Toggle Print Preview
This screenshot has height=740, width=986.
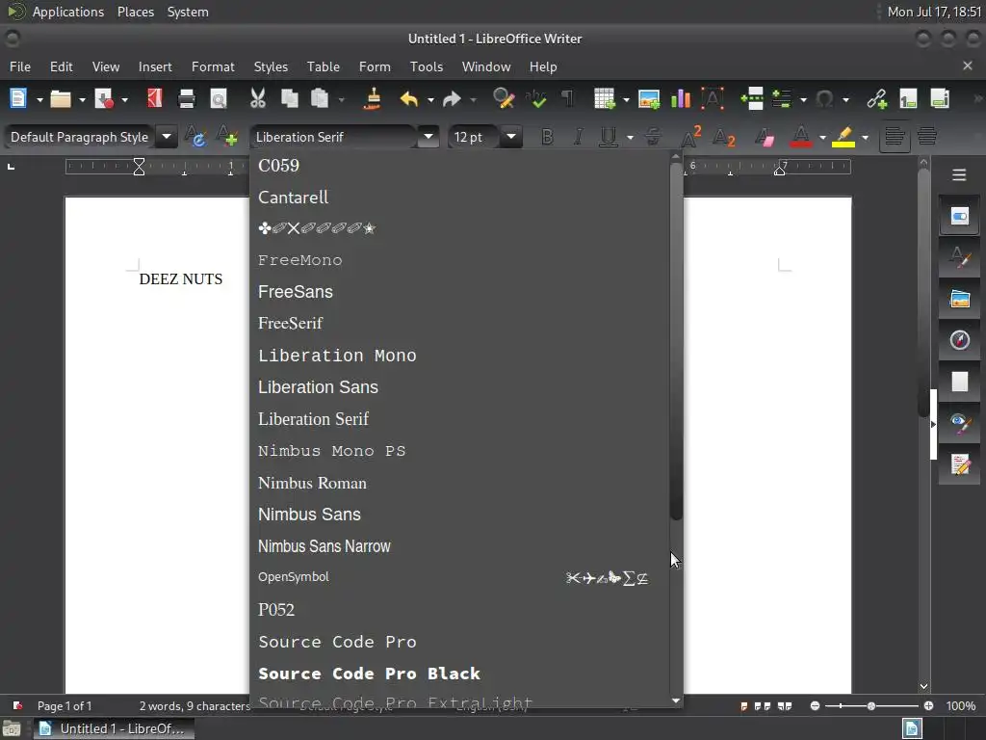(x=219, y=99)
